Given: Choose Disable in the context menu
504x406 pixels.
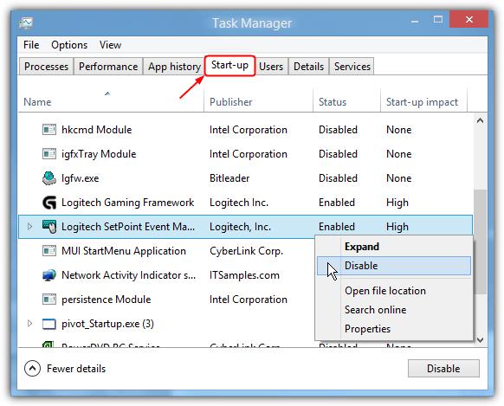Looking at the screenshot, I should [394, 266].
